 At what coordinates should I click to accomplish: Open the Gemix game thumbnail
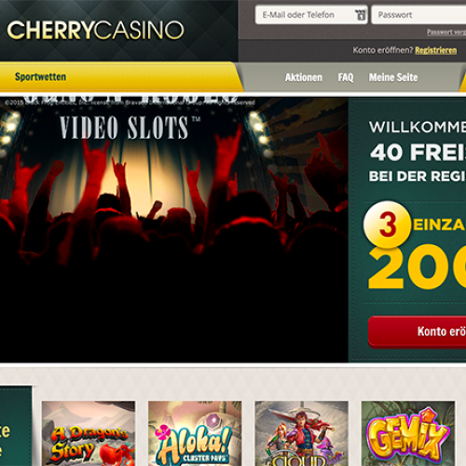tap(408, 433)
